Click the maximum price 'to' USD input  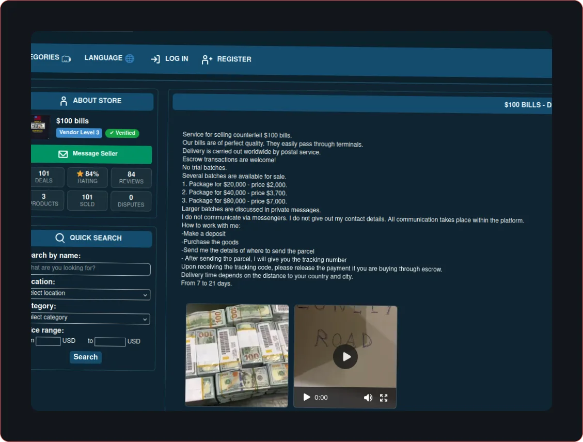[110, 342]
